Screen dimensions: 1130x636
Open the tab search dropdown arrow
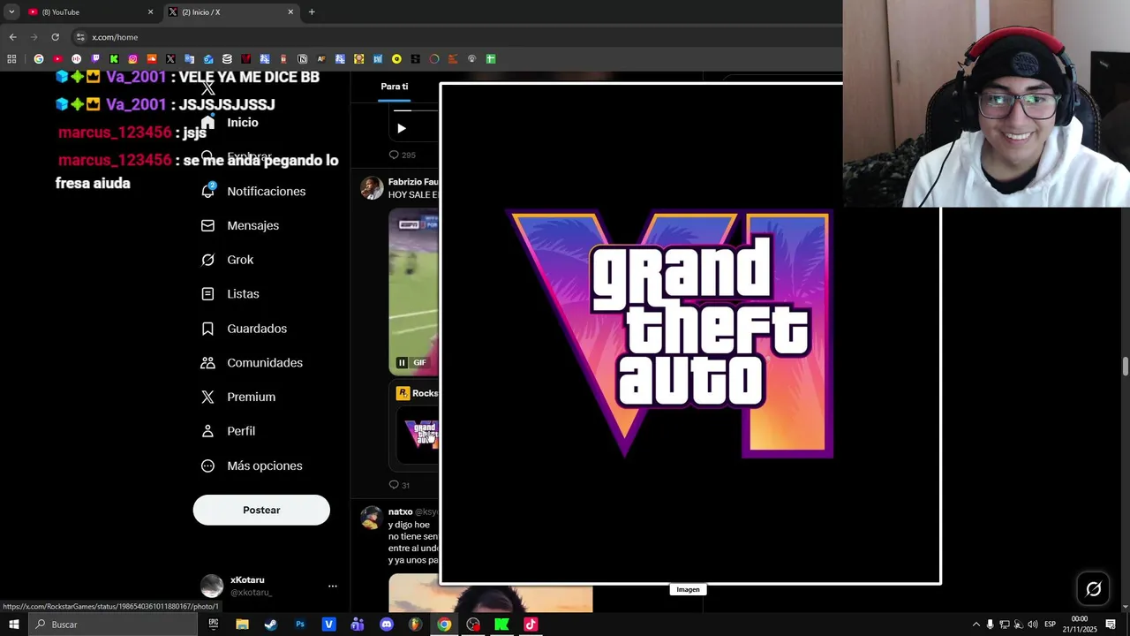point(11,12)
